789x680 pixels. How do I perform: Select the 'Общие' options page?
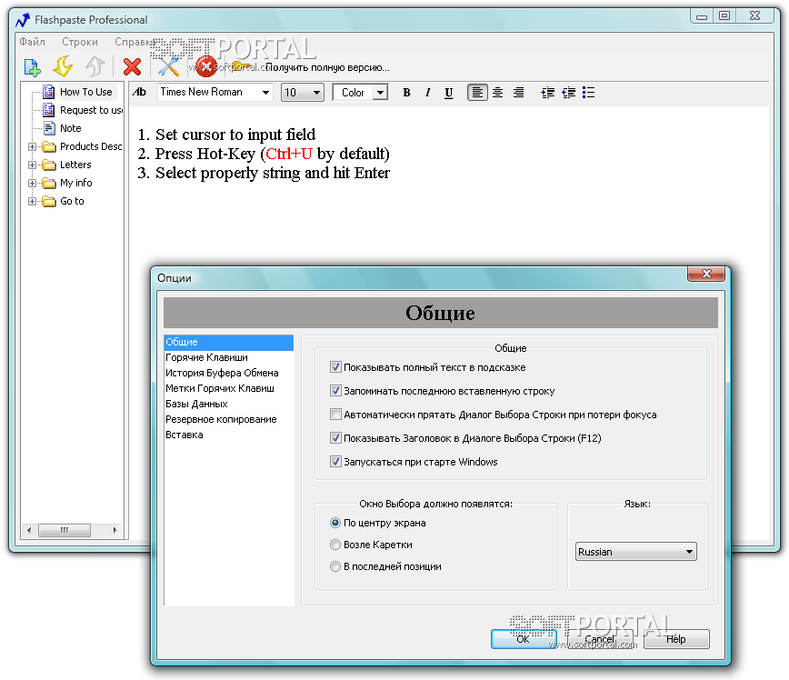[x=229, y=342]
